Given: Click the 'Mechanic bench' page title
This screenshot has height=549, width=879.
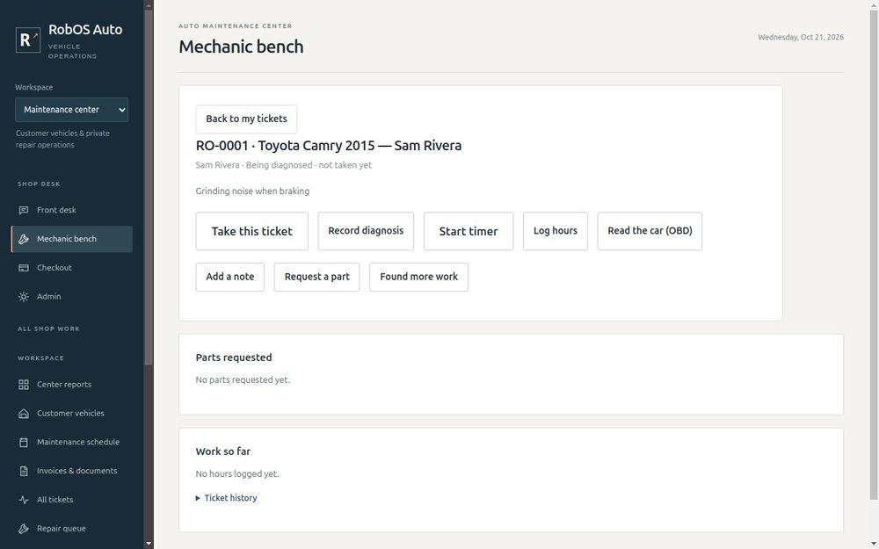Looking at the screenshot, I should pos(241,47).
